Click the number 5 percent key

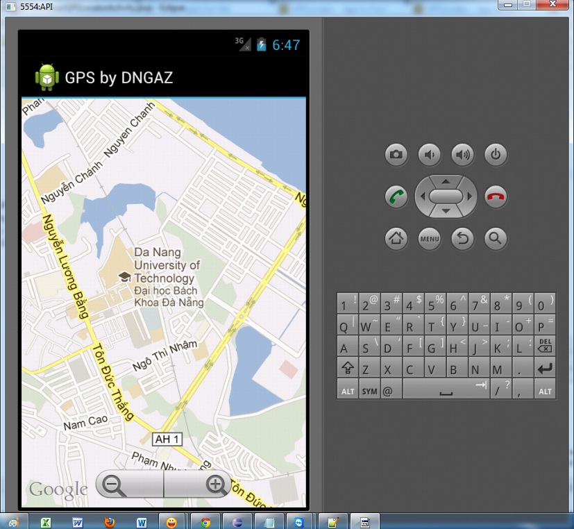[435, 303]
